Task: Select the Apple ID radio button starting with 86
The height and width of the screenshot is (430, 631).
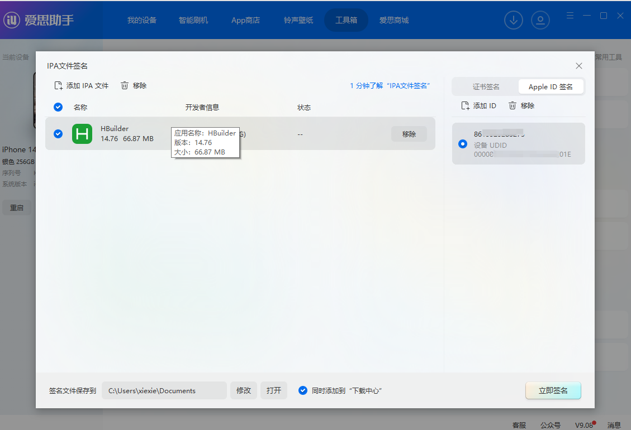Action: pos(463,144)
